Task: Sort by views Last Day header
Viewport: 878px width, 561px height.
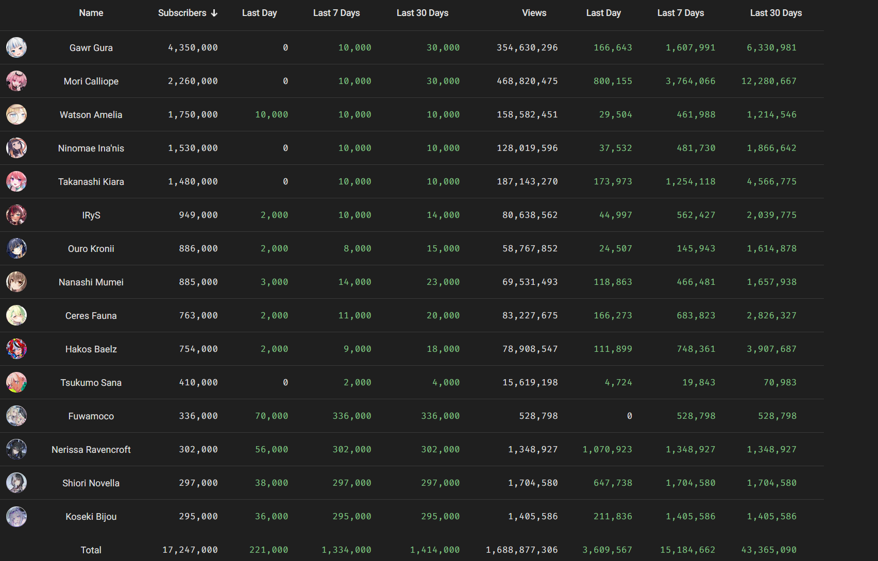Action: pyautogui.click(x=603, y=13)
